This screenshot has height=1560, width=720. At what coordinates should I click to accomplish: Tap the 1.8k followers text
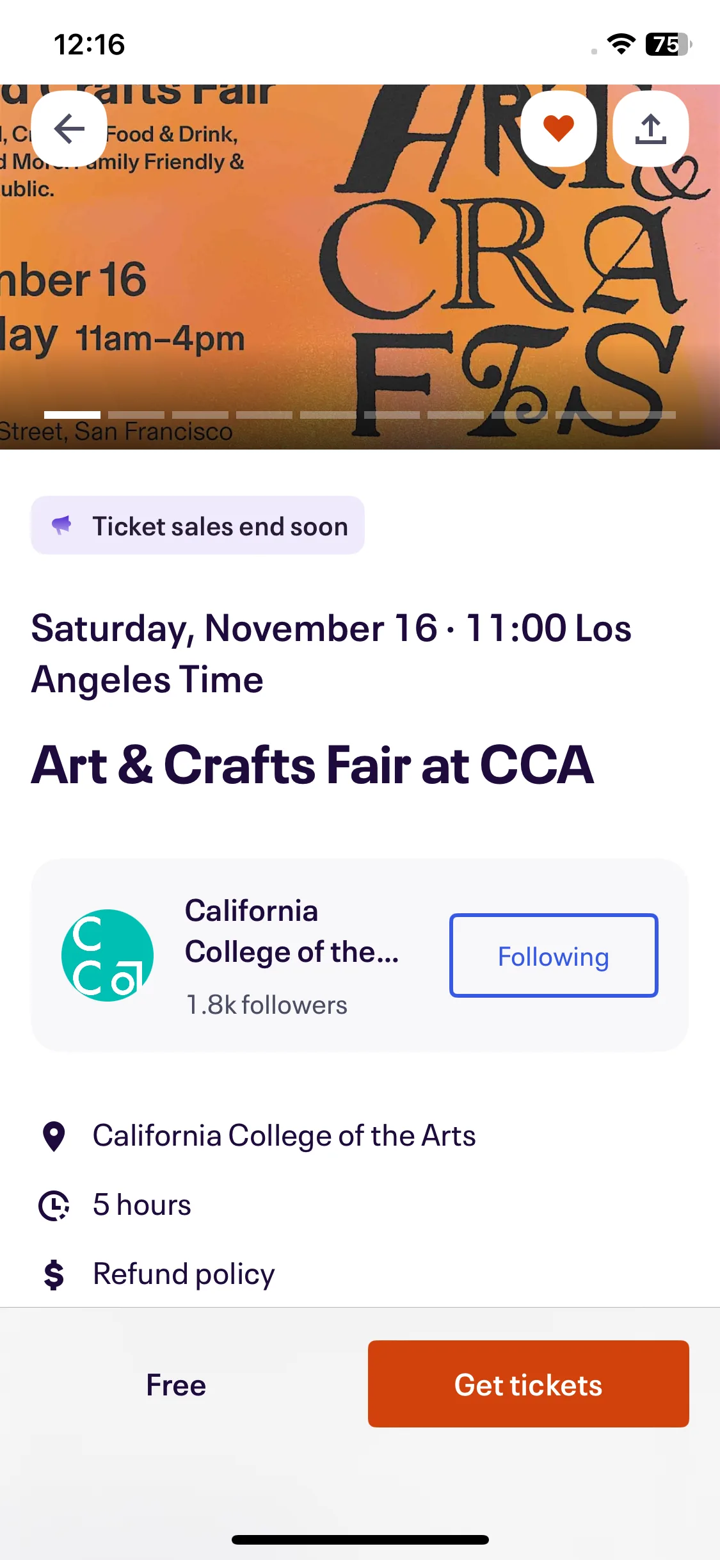pos(266,1005)
